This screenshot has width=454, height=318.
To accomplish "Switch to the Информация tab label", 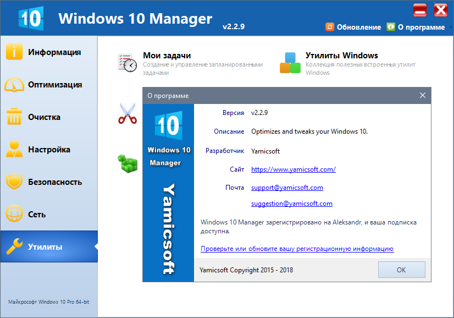I will click(x=54, y=52).
